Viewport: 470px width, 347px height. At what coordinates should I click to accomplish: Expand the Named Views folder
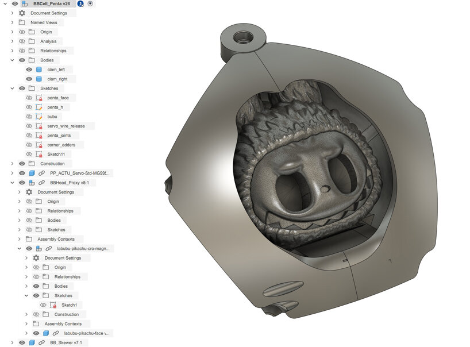(12, 22)
